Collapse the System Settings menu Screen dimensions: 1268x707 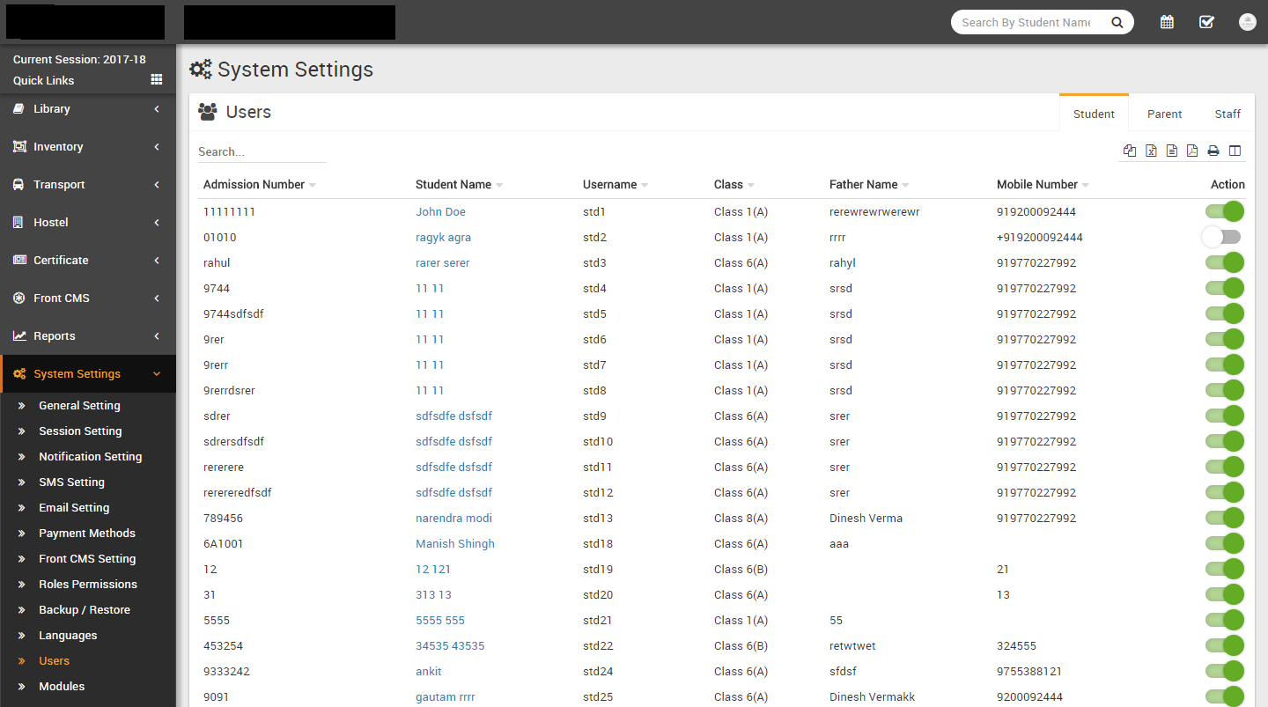pyautogui.click(x=88, y=374)
